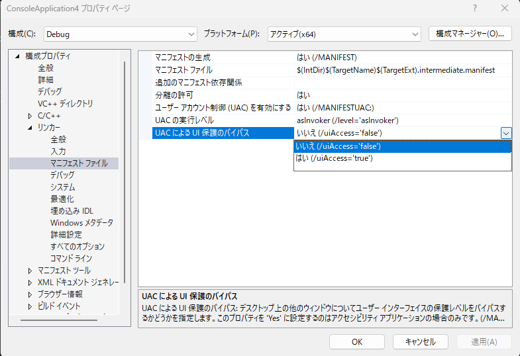Click the asInvoker (/level='asInvoker') value

tap(348, 120)
